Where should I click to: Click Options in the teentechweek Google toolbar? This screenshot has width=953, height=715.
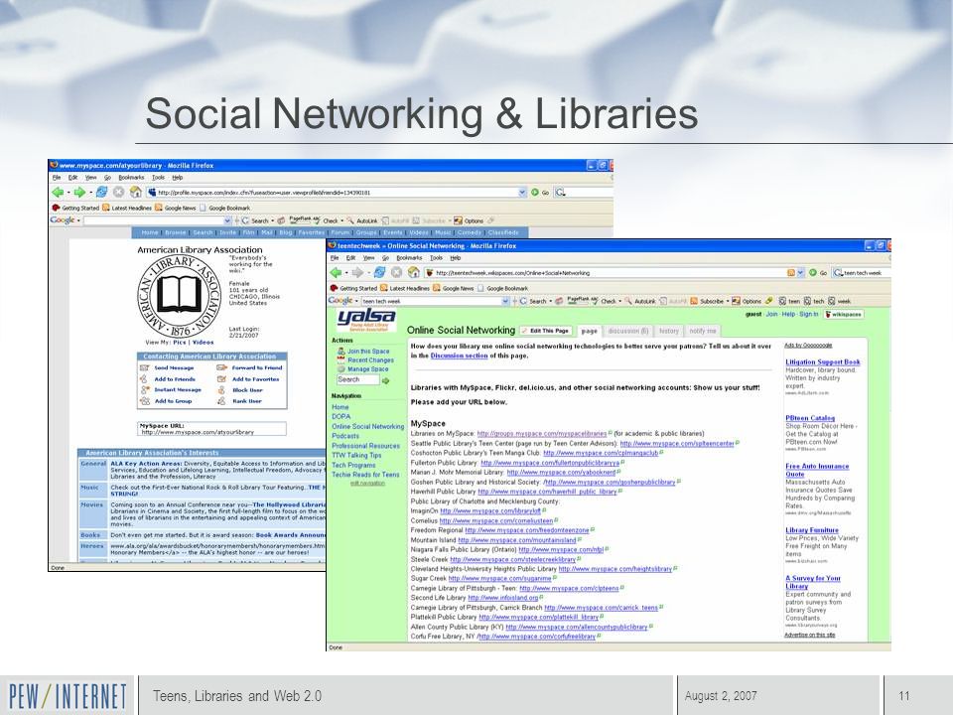[x=747, y=301]
